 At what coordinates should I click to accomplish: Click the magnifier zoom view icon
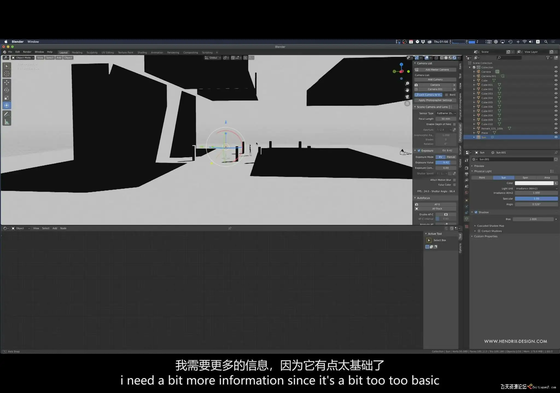(x=407, y=84)
